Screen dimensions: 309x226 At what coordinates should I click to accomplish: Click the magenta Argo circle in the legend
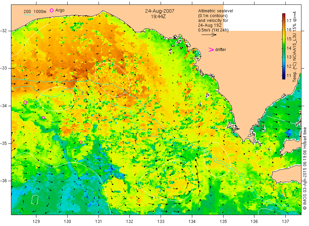(51, 10)
